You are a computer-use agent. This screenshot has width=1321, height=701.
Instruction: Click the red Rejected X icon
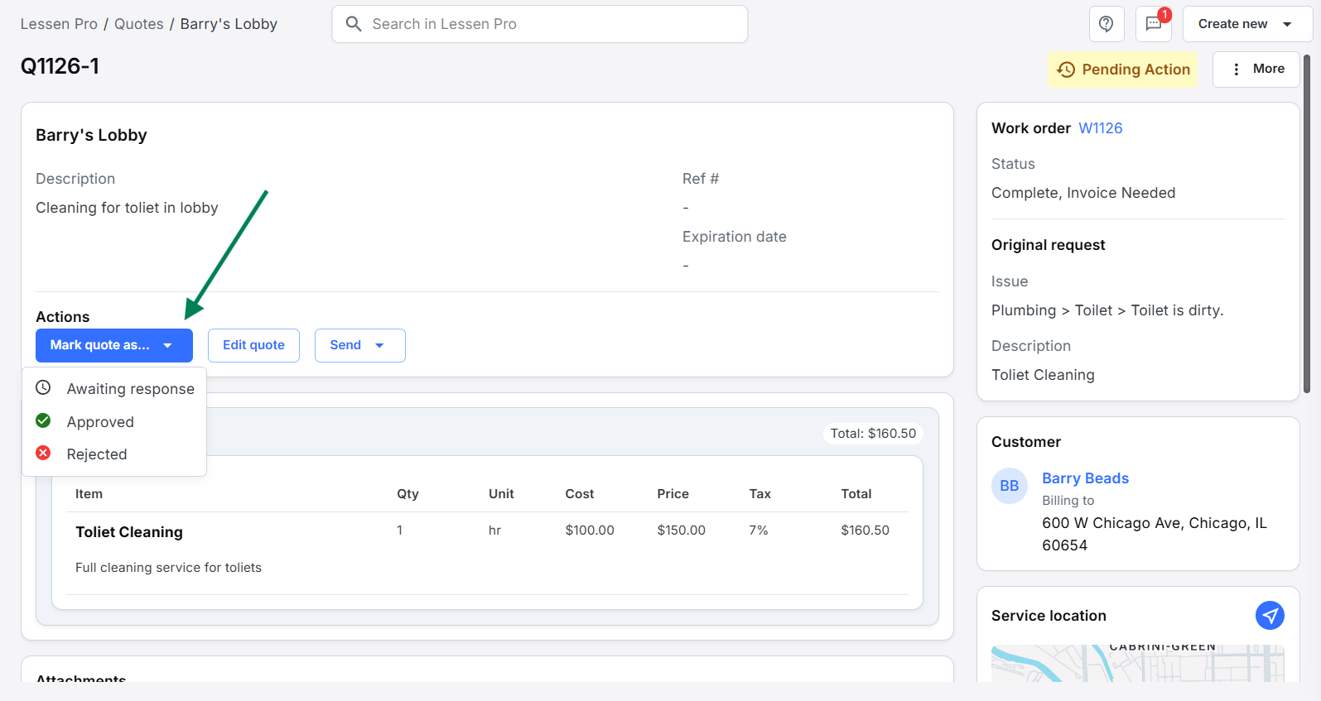(44, 454)
